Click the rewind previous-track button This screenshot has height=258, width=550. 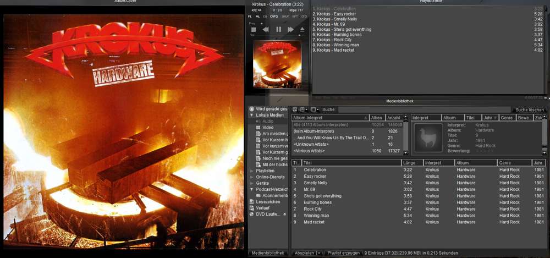266,30
